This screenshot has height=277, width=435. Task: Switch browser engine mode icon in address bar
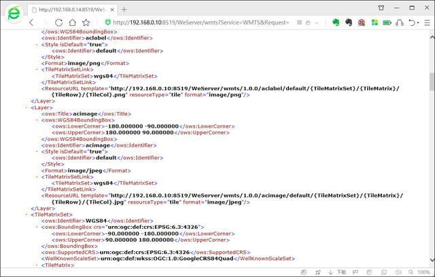(x=308, y=22)
